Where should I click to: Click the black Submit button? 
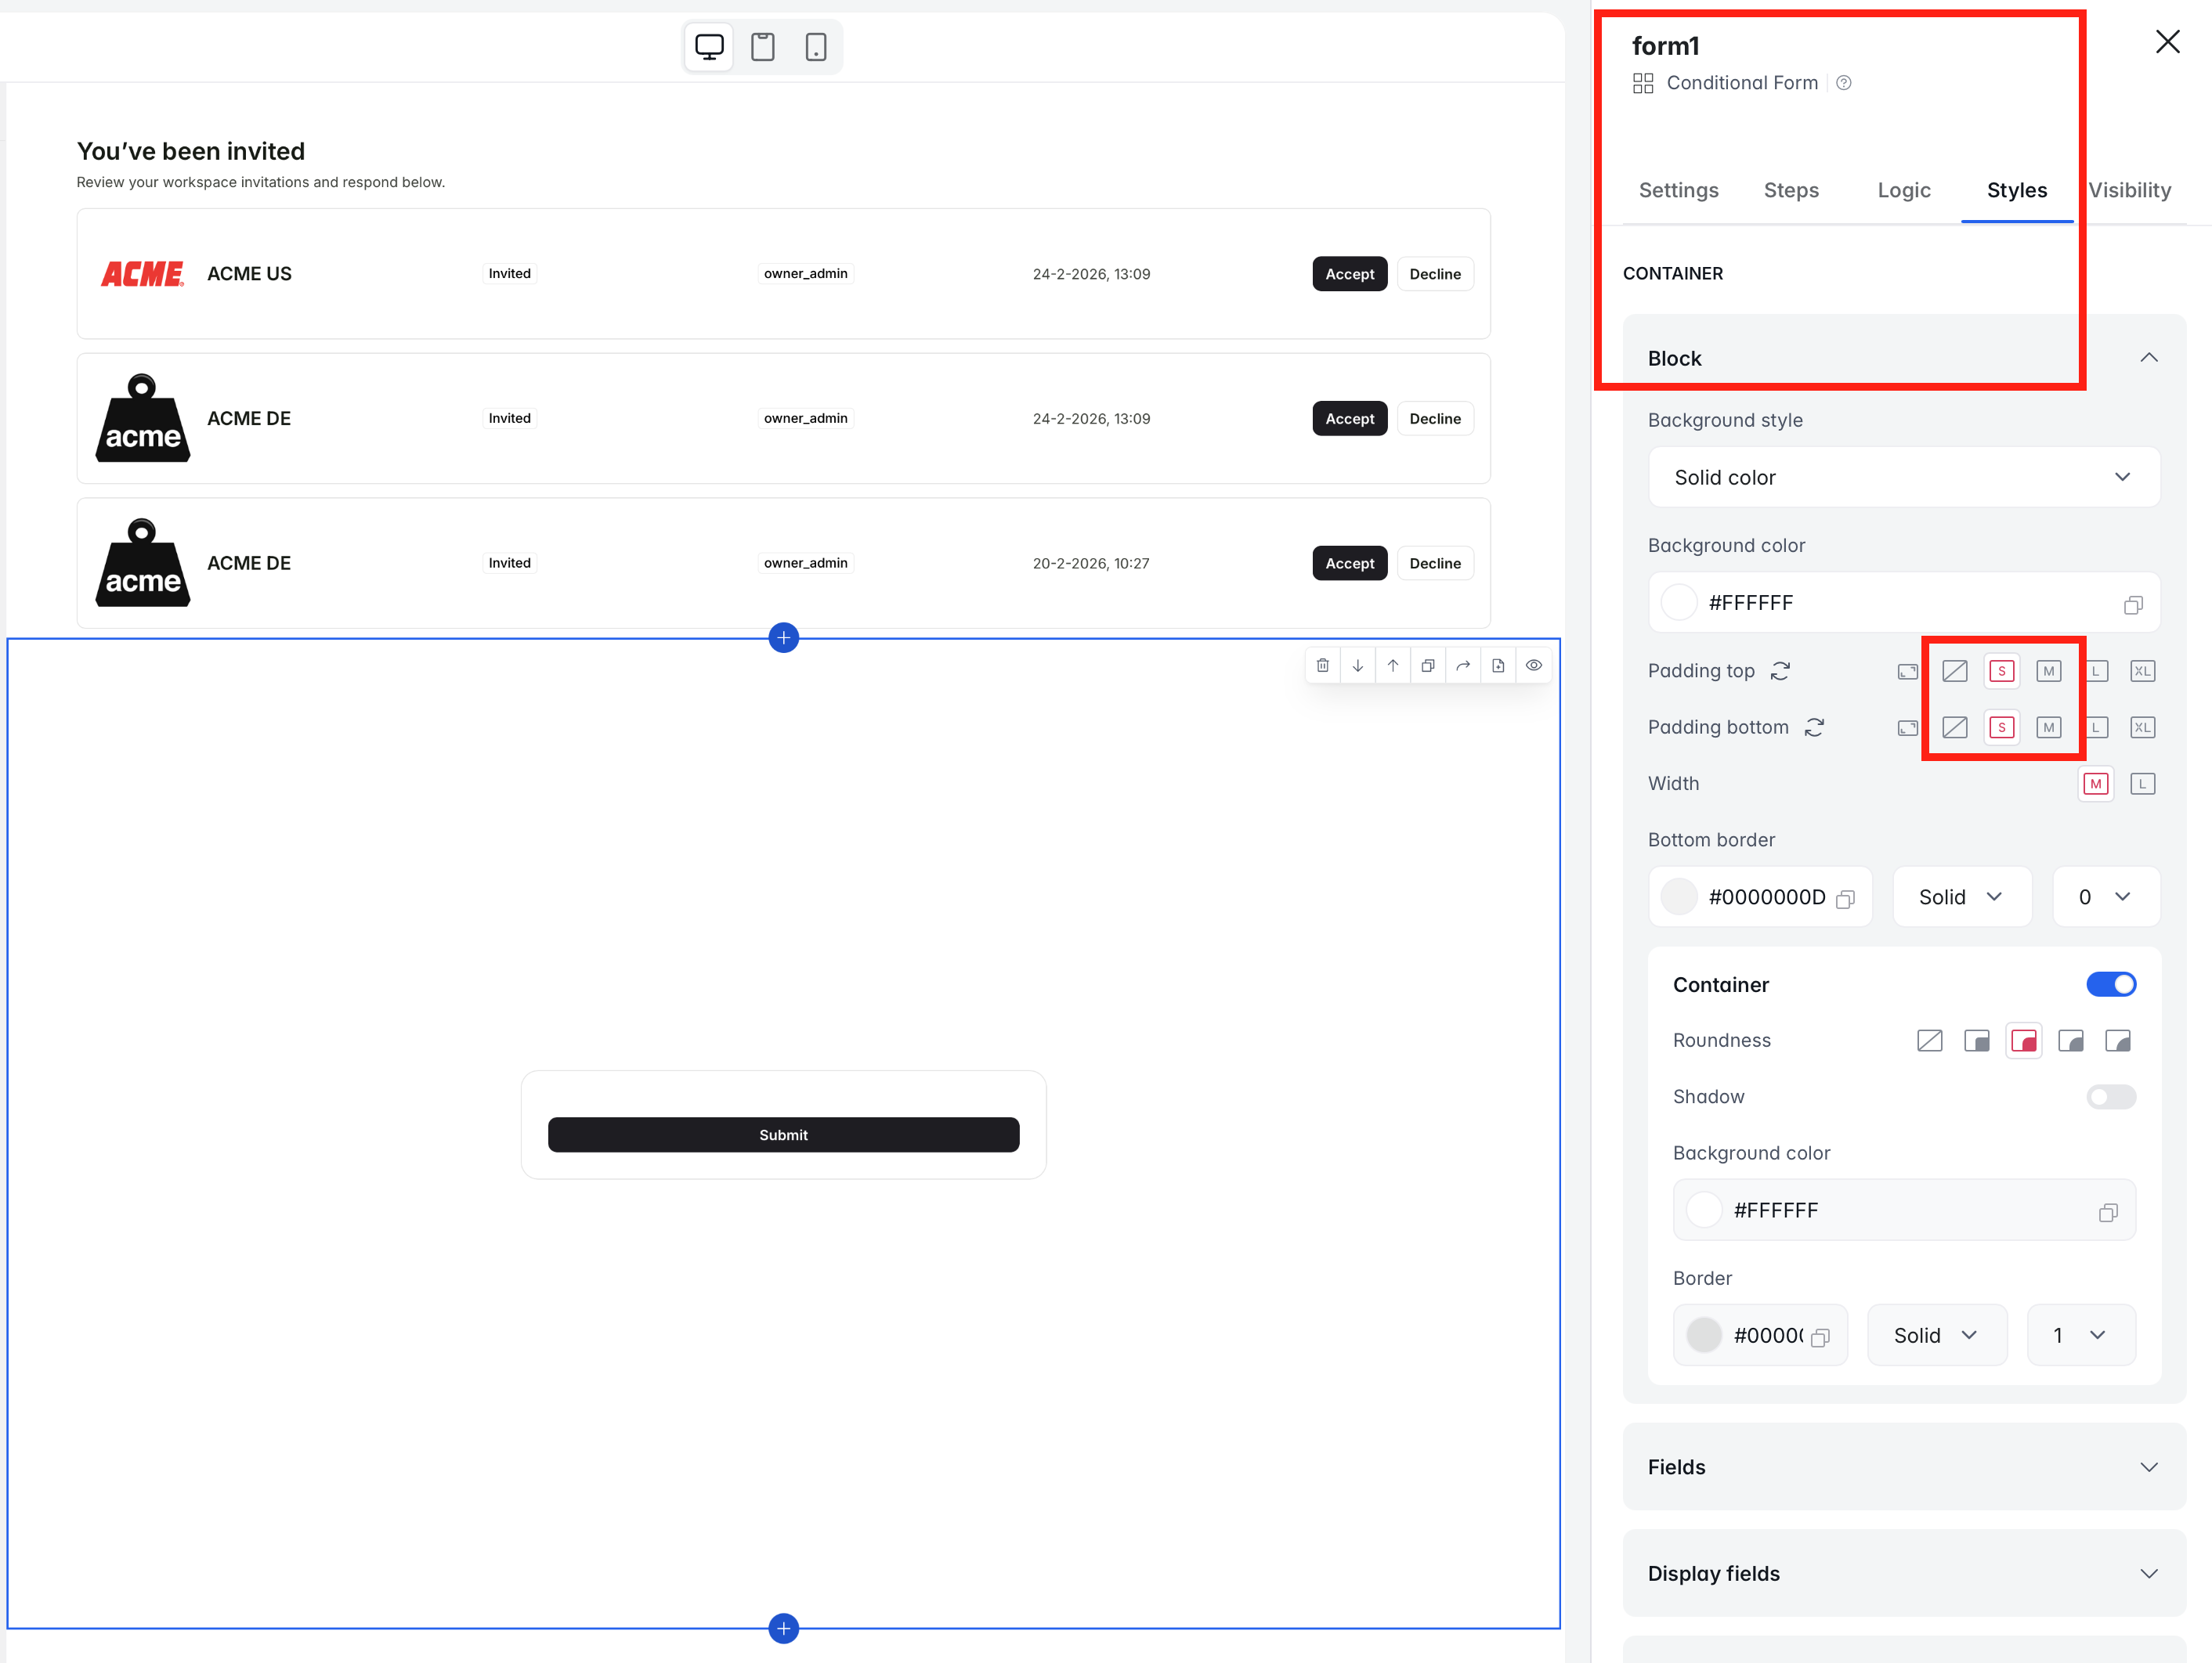[x=783, y=1135]
